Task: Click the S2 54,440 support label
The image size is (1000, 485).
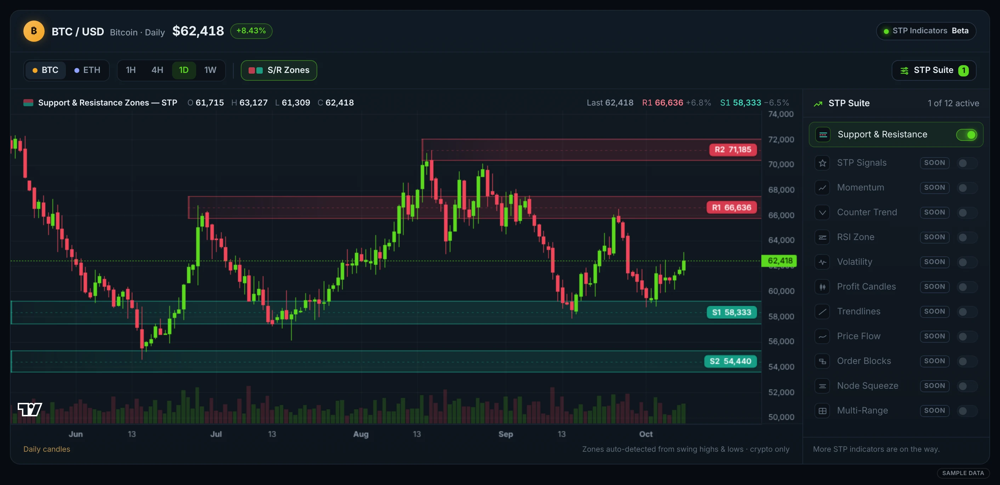Action: click(x=731, y=361)
